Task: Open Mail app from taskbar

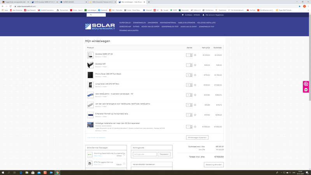Action: [39, 173]
